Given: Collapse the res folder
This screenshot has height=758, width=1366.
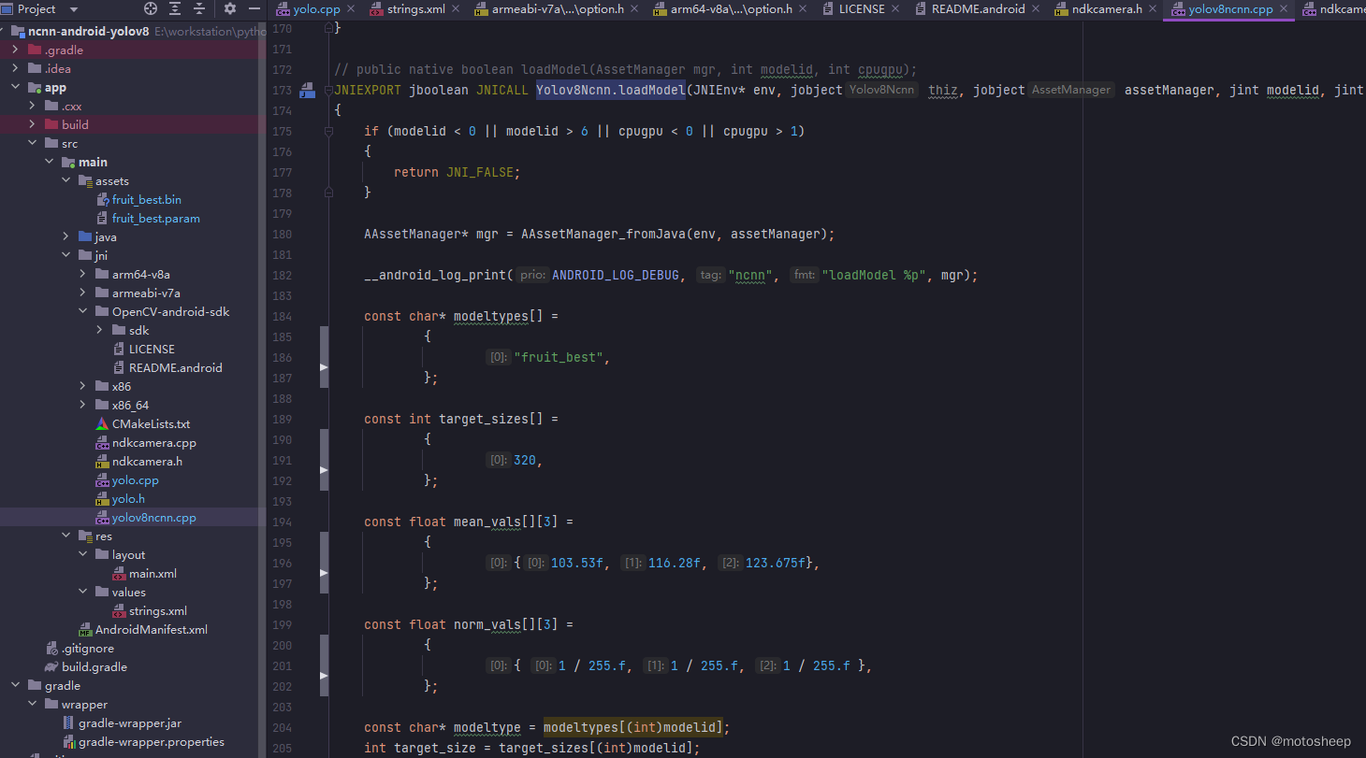Looking at the screenshot, I should pyautogui.click(x=66, y=536).
